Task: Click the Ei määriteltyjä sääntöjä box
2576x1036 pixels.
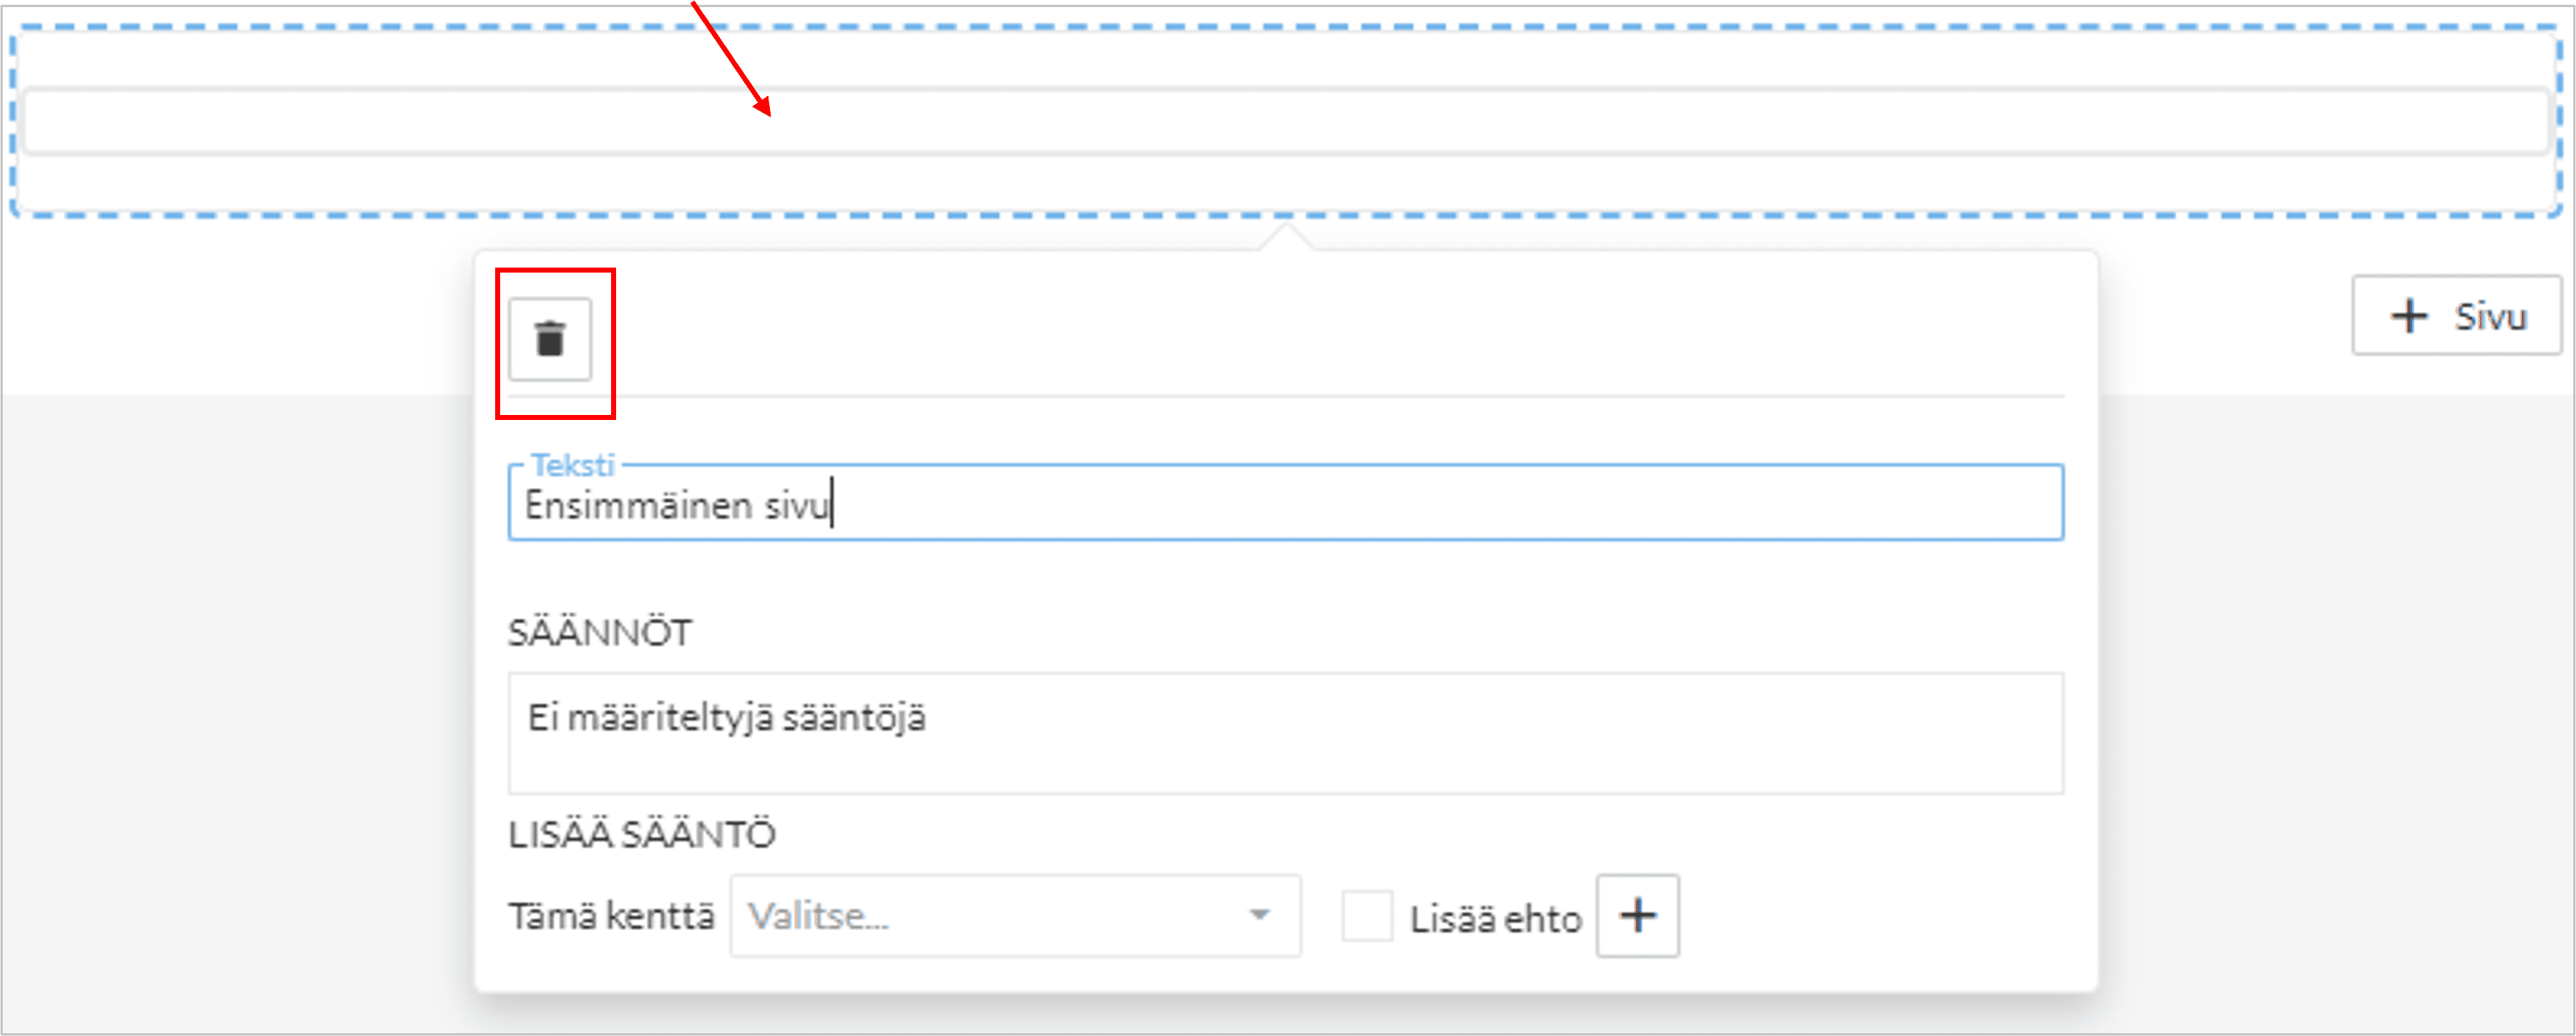Action: (1284, 732)
